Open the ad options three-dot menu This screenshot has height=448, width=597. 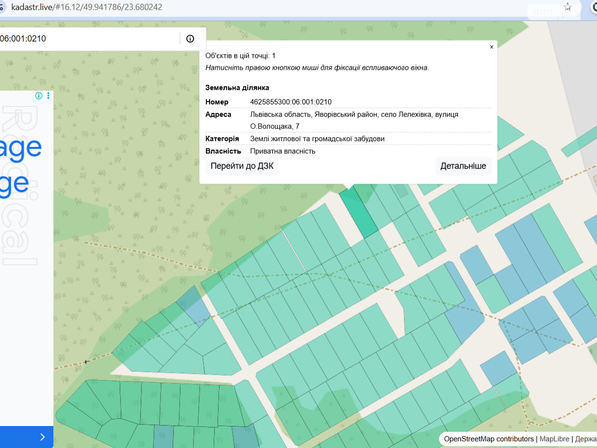[48, 96]
